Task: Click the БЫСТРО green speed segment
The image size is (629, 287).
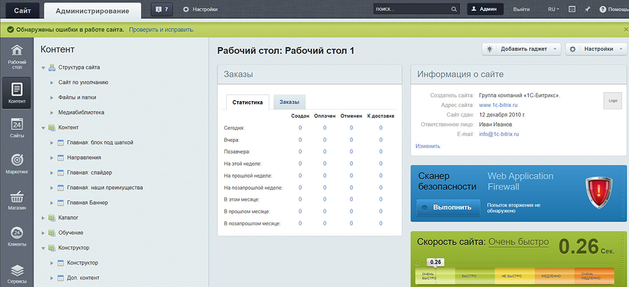Action: point(475,277)
